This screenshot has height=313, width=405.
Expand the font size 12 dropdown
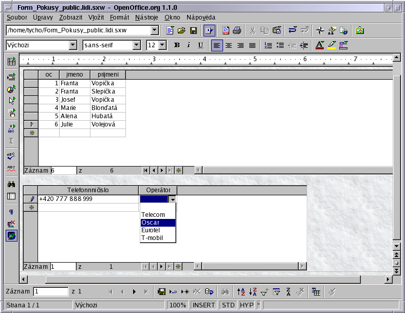click(x=162, y=45)
